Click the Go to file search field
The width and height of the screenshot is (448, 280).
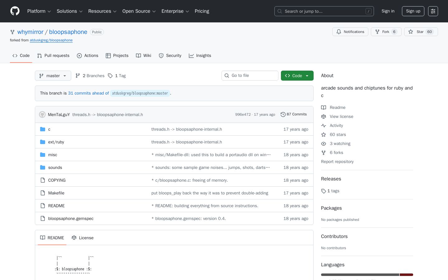(x=250, y=76)
